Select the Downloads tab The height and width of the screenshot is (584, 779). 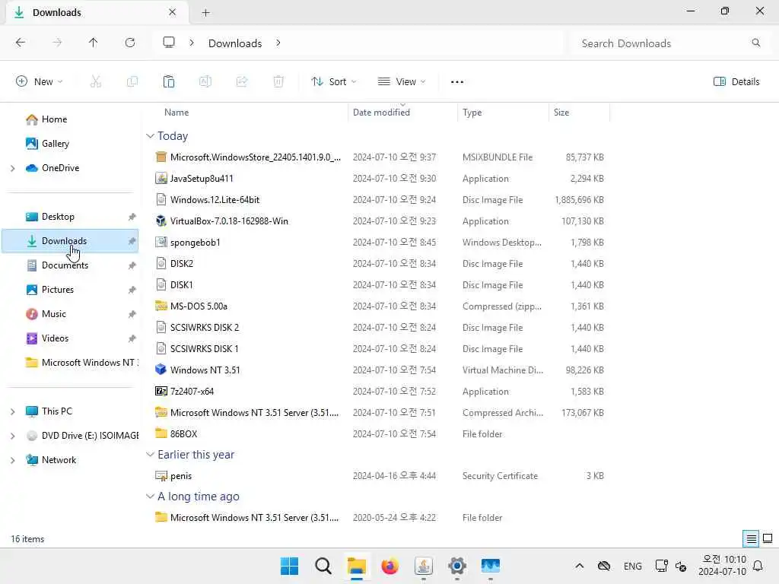(x=97, y=12)
